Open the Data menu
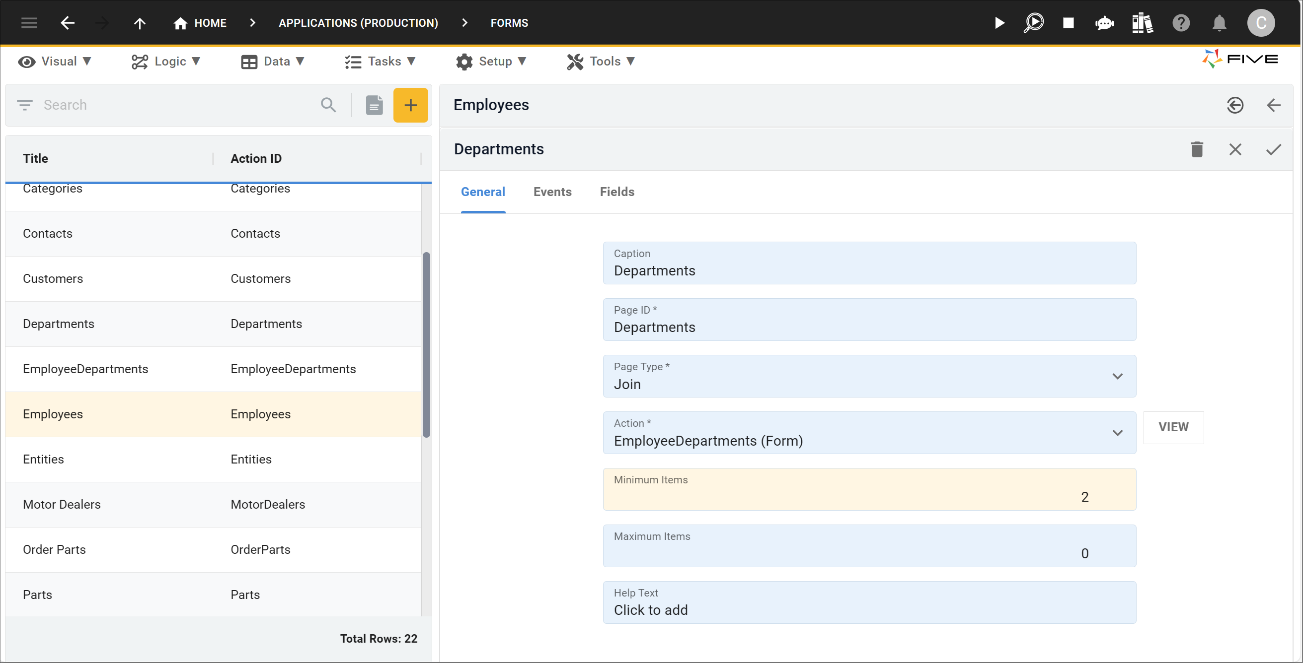Screen dimensions: 1303x663 [x=273, y=61]
